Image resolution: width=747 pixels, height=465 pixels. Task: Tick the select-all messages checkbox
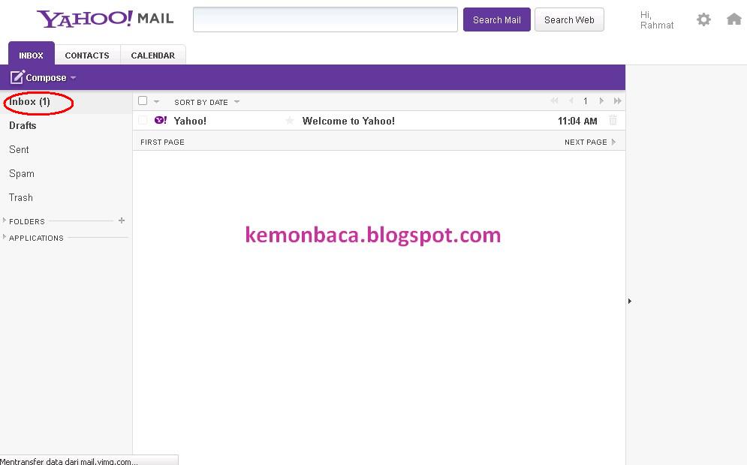click(143, 101)
